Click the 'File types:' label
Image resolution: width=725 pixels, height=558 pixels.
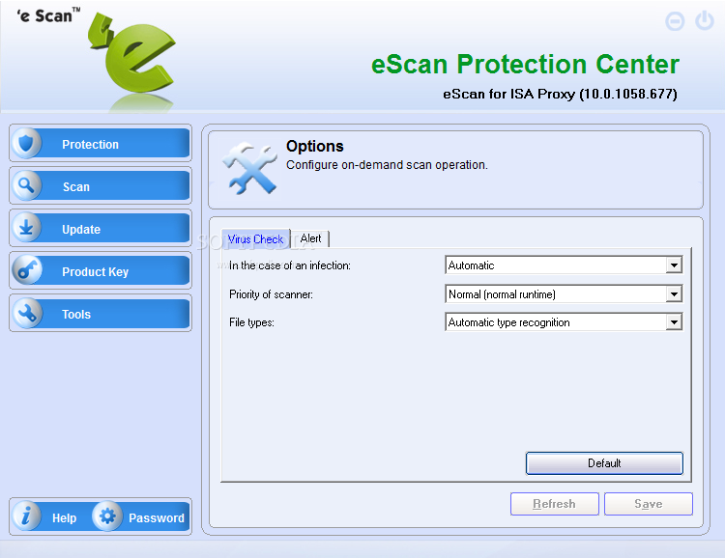click(x=251, y=322)
